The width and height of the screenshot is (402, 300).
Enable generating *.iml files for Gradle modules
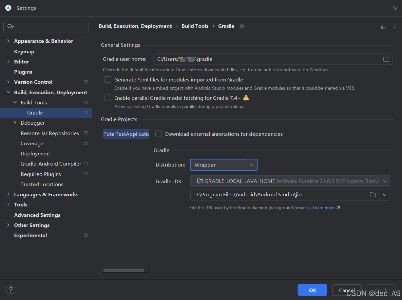108,79
